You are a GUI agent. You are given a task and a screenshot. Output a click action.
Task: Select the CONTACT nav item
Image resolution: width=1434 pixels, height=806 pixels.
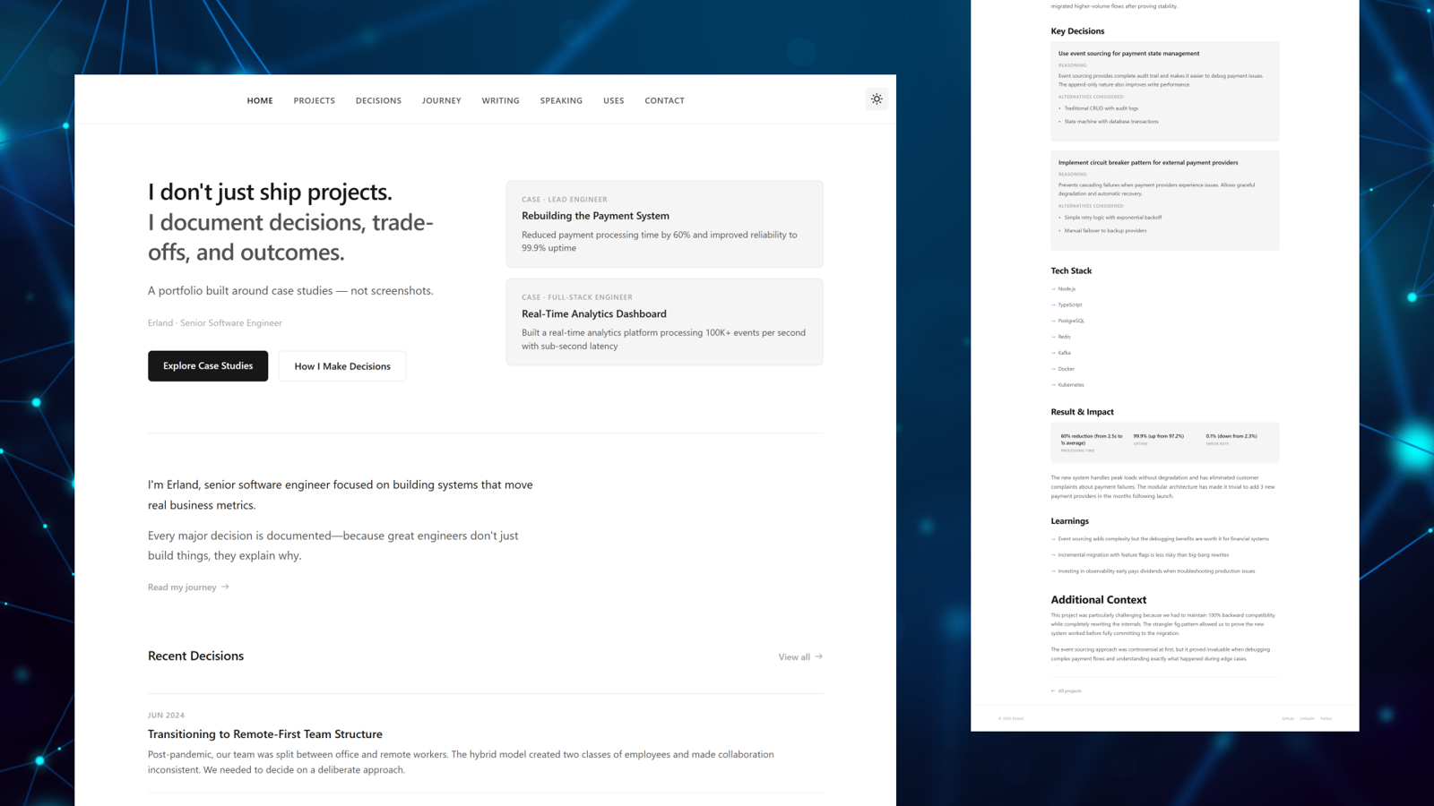click(664, 100)
